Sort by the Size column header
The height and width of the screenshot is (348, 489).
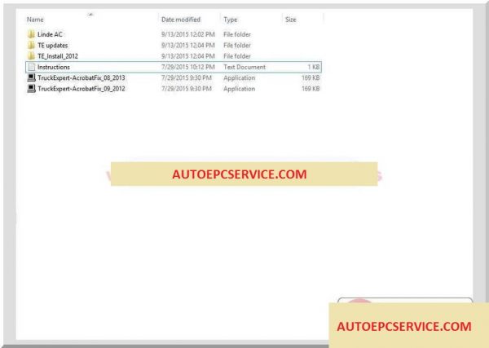pos(291,20)
